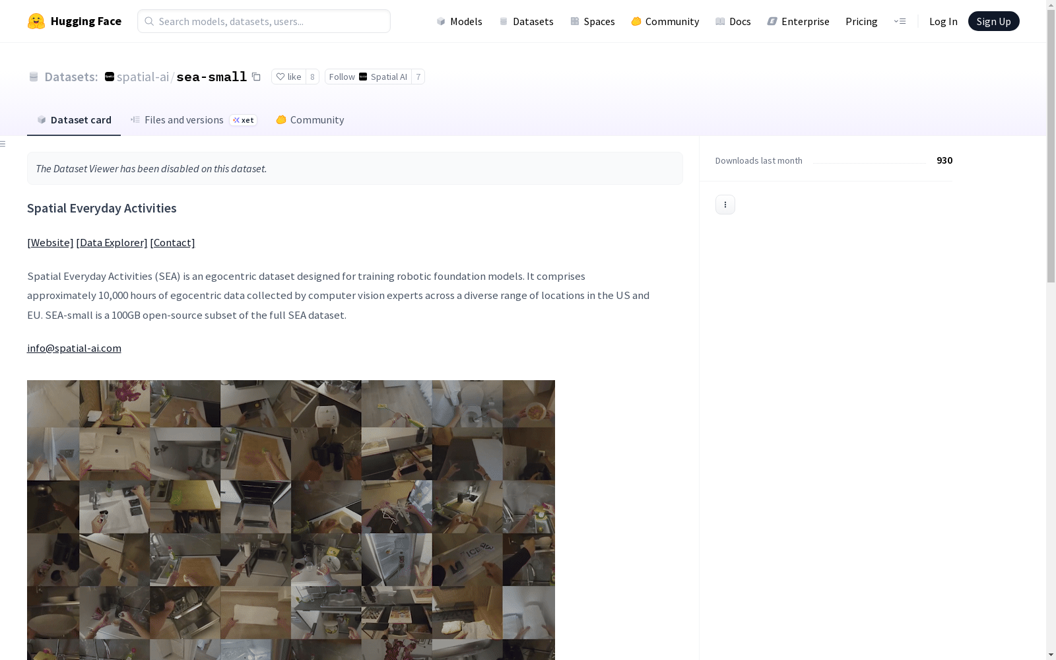
Task: Open Enterprise page
Action: click(798, 21)
